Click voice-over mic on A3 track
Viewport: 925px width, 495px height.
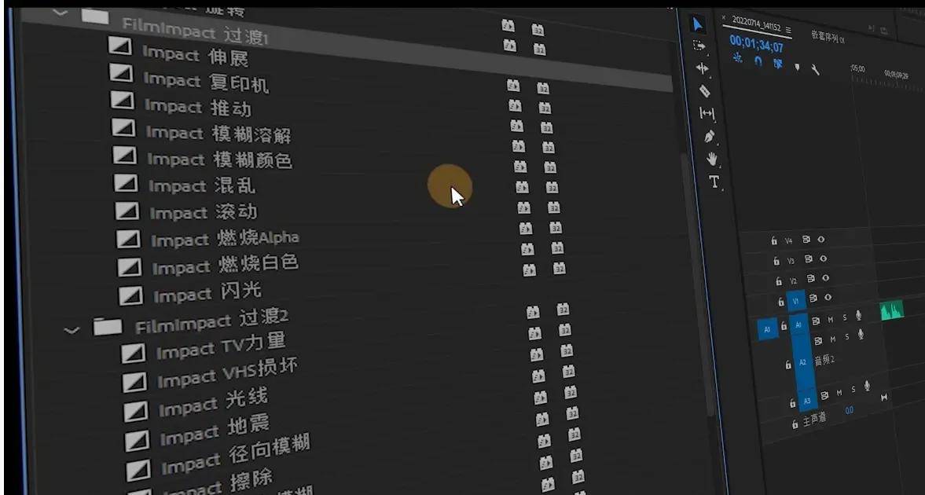[867, 386]
